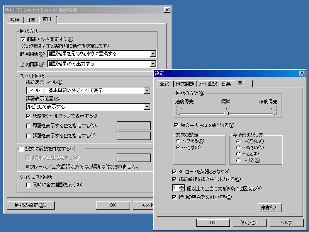Increase the blank count with spinner up arrow
309x232 pixels.
coord(182,186)
